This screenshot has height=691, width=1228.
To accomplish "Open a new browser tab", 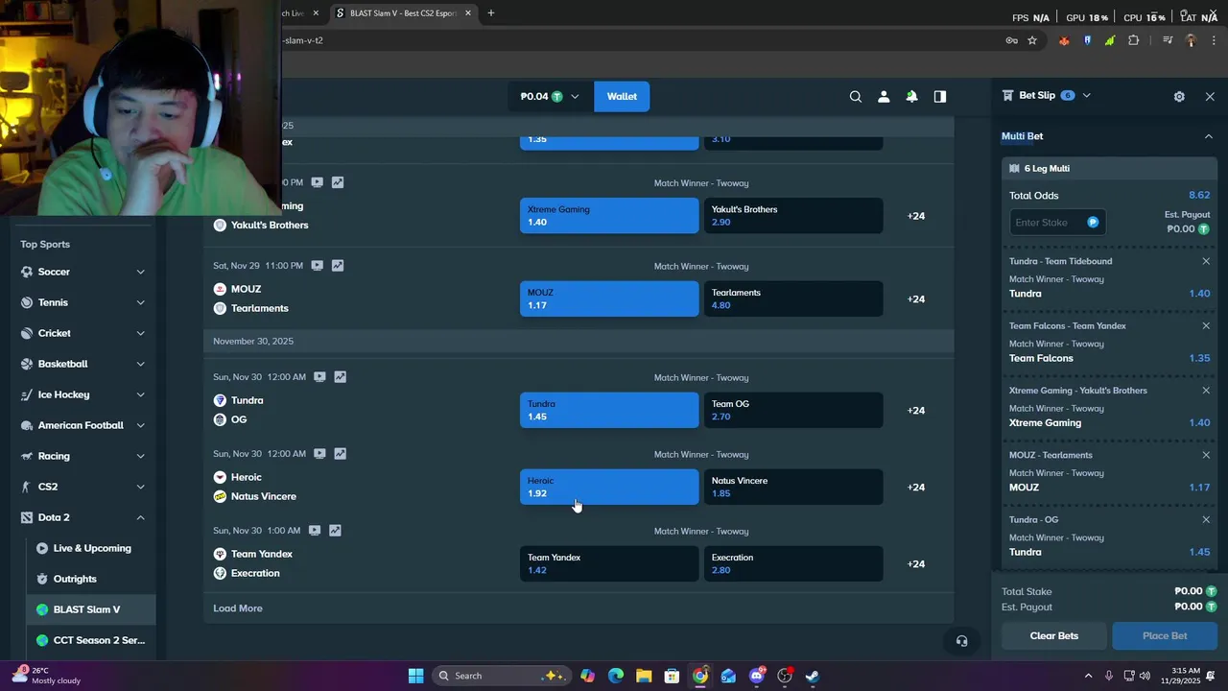I will pyautogui.click(x=490, y=12).
